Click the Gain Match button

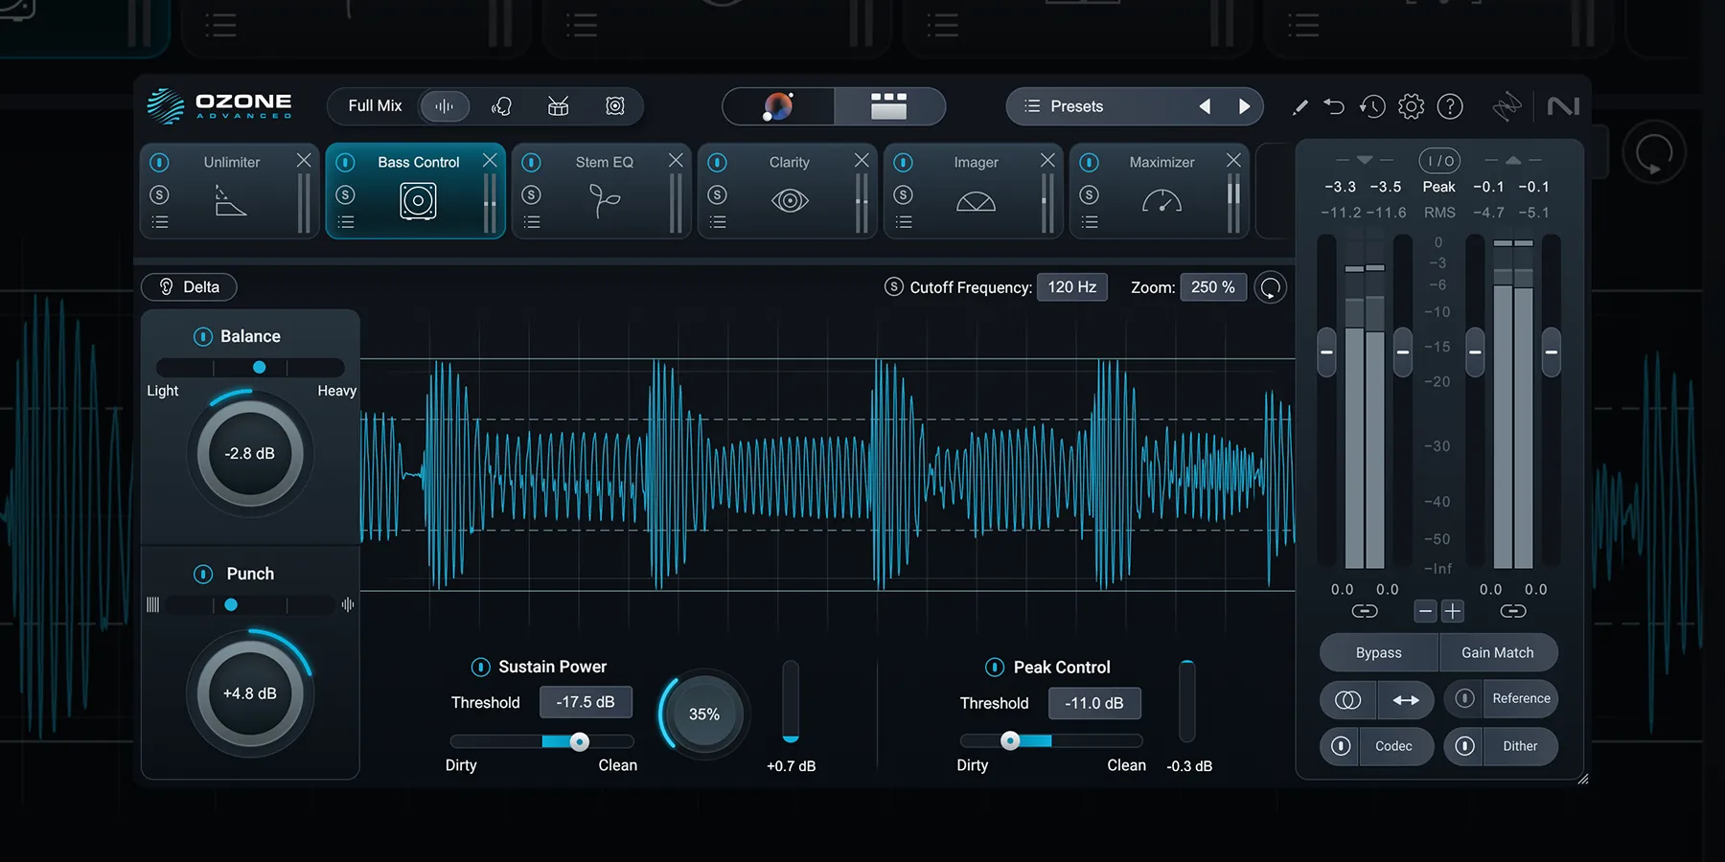[x=1498, y=652]
